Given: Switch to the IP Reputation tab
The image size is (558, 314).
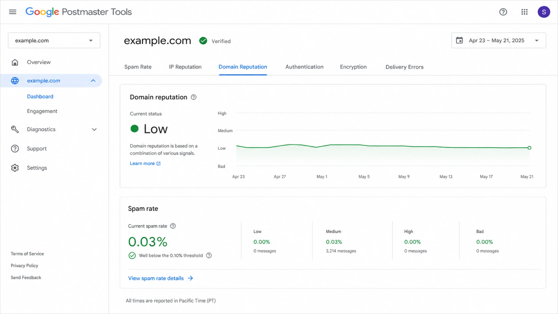Looking at the screenshot, I should [185, 67].
